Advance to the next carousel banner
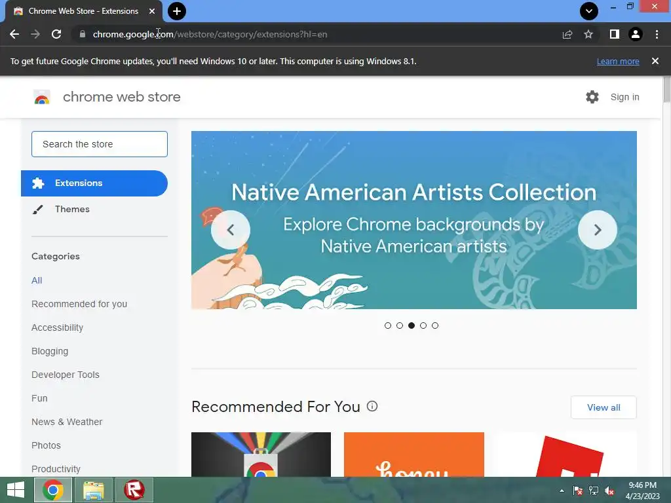Screen dimensions: 671x503 (x=598, y=230)
